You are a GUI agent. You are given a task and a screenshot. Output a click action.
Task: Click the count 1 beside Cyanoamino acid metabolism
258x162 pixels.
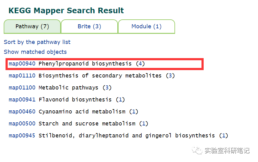pyautogui.click(x=134, y=112)
